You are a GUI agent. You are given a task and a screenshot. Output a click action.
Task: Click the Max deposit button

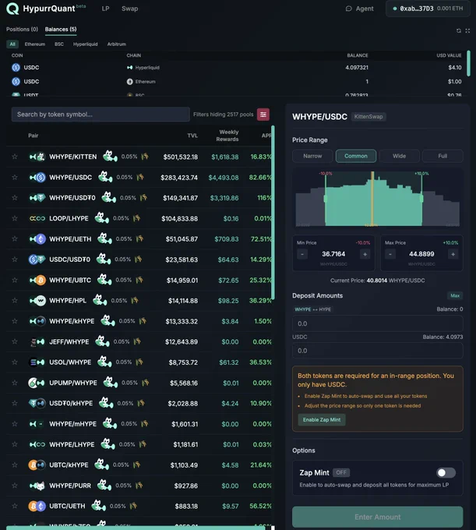coord(455,295)
